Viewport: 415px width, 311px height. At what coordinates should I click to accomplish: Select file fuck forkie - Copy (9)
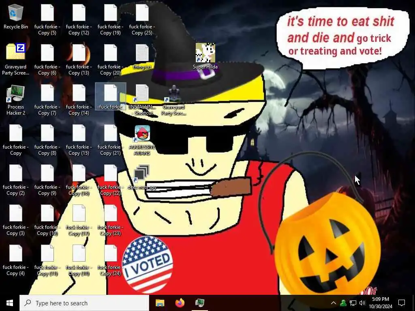47,180
